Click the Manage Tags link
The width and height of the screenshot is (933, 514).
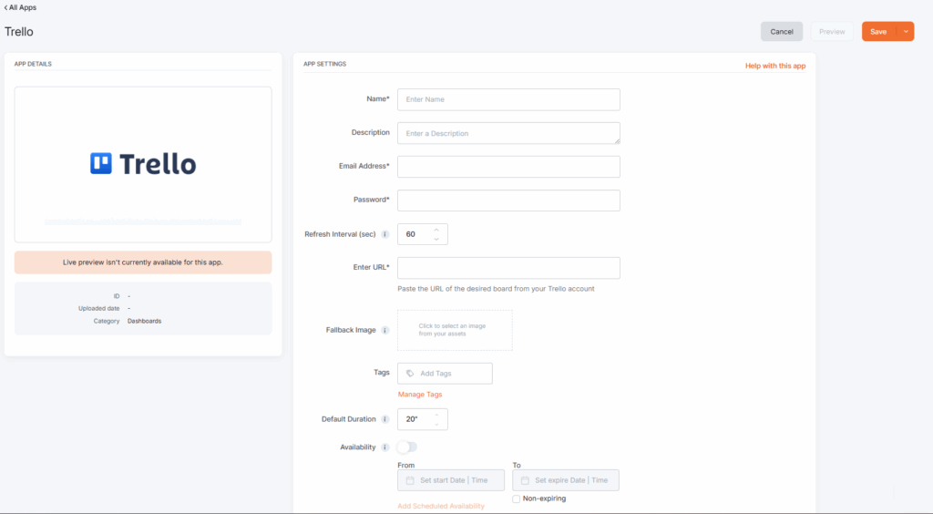[420, 395]
